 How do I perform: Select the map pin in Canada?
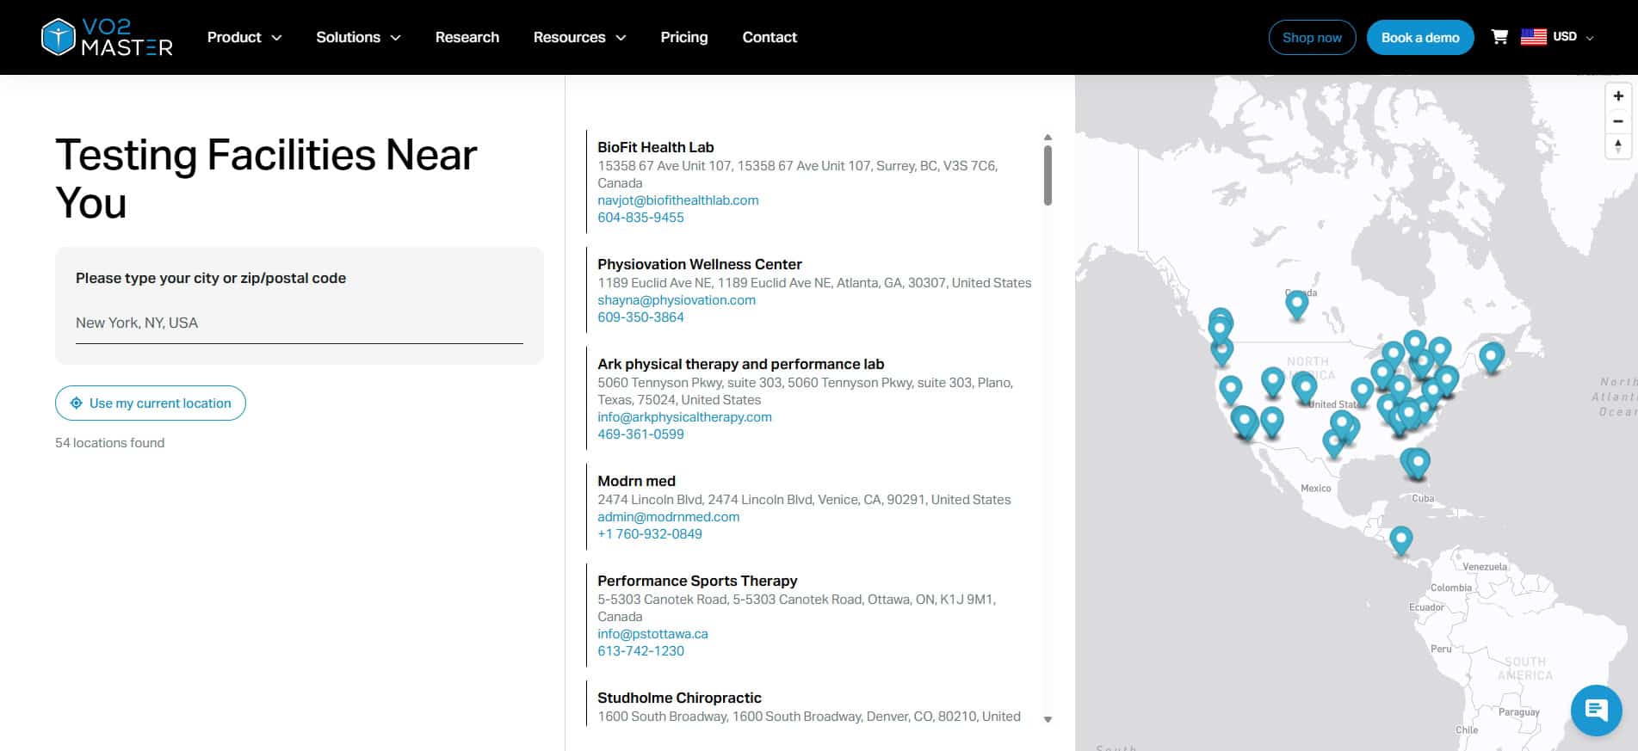1296,305
